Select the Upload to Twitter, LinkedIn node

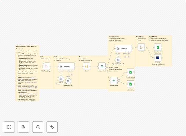pyautogui.click(x=158, y=58)
